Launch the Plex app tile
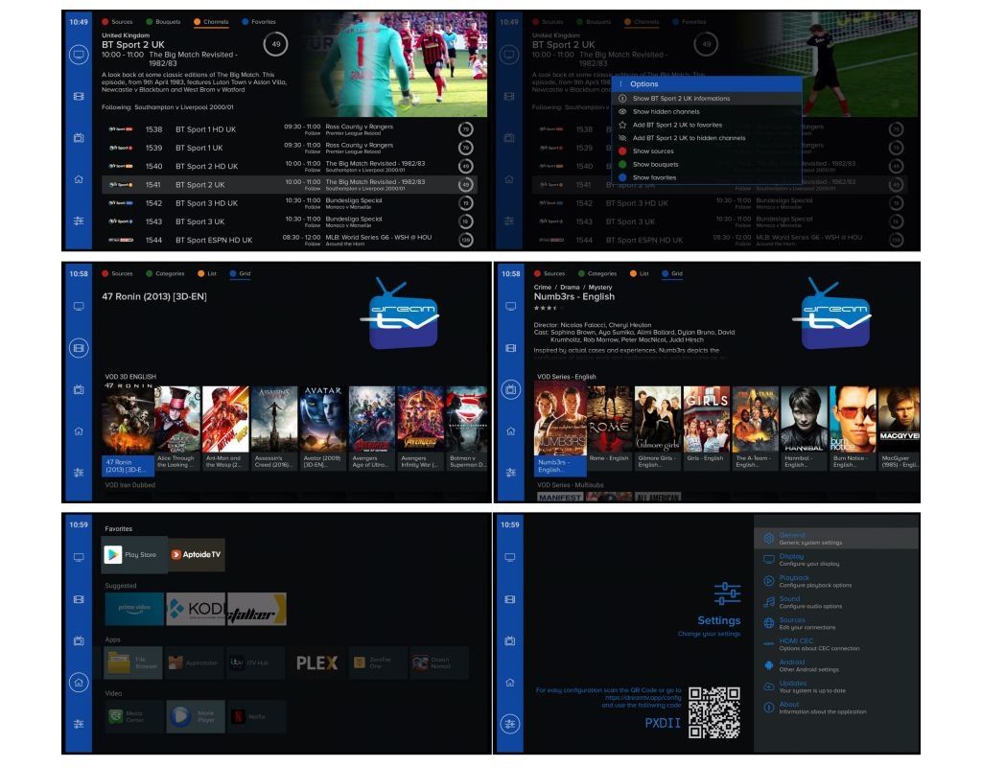982x767 pixels. tap(316, 662)
